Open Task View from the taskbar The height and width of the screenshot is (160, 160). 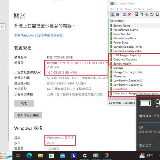point(18,156)
